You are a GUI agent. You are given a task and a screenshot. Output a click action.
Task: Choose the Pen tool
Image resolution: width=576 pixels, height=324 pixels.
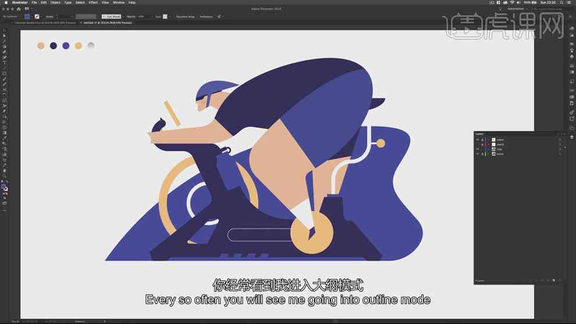pyautogui.click(x=5, y=52)
